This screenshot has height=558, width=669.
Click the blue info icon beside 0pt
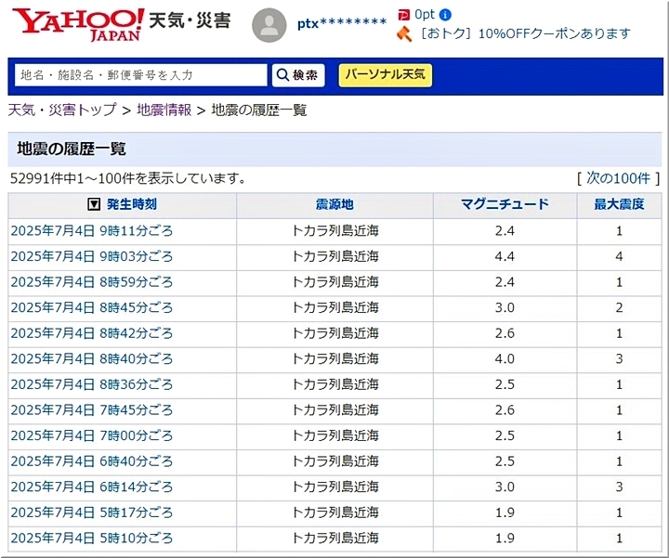tap(446, 15)
